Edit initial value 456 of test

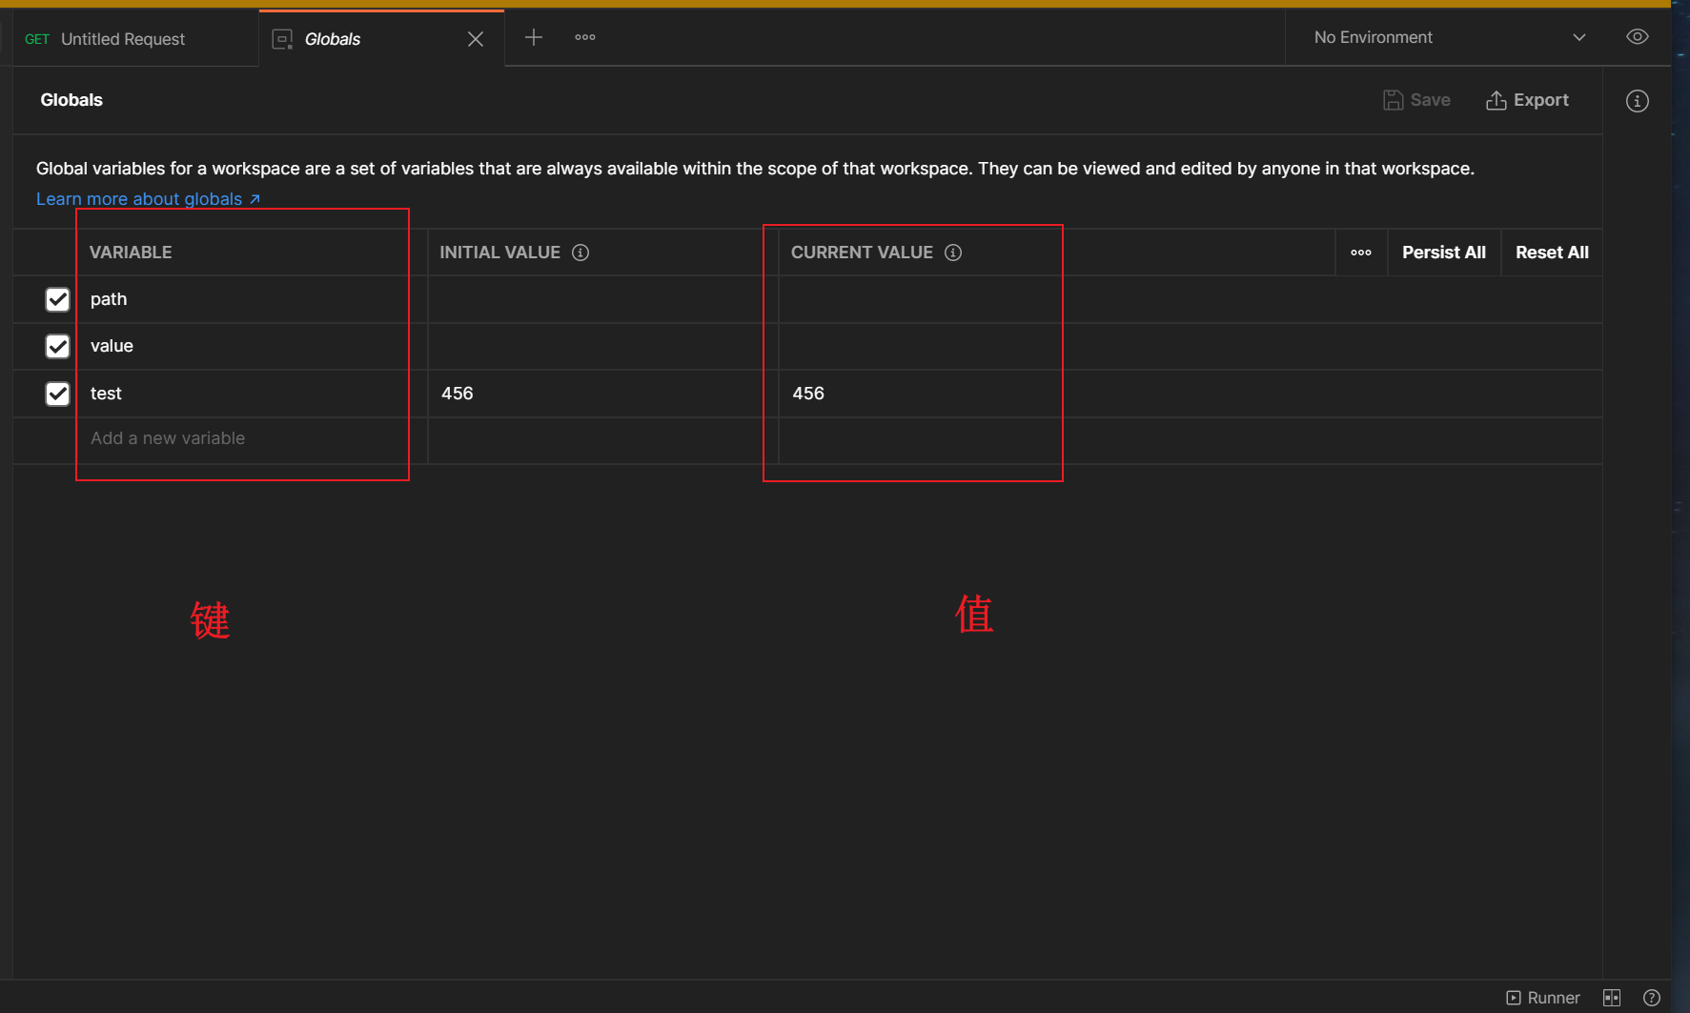point(602,394)
